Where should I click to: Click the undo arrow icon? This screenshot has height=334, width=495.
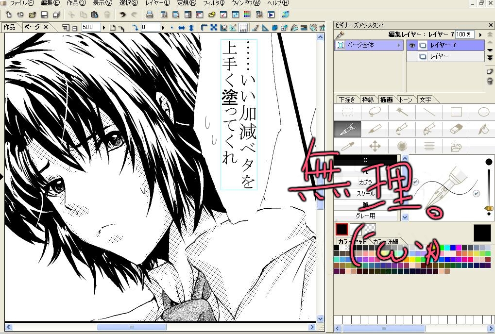[x=122, y=15]
